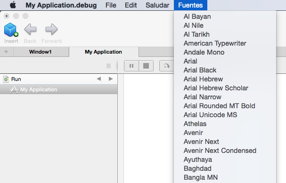
Task: Click the right history triangle beside Run
Action: pyautogui.click(x=111, y=79)
